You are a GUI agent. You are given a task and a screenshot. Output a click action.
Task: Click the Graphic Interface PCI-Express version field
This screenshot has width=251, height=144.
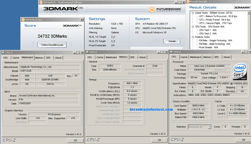tap(54, 114)
